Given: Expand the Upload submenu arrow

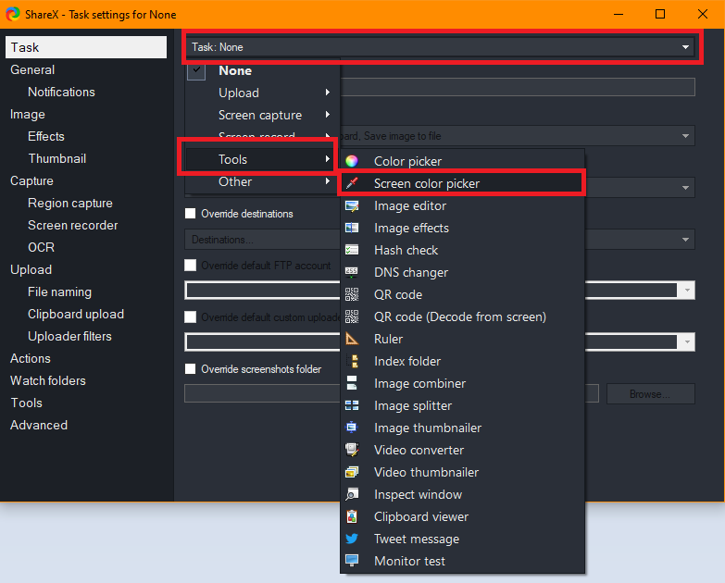Looking at the screenshot, I should pos(328,93).
